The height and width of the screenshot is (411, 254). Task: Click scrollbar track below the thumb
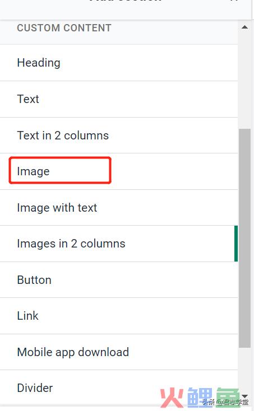point(245,370)
